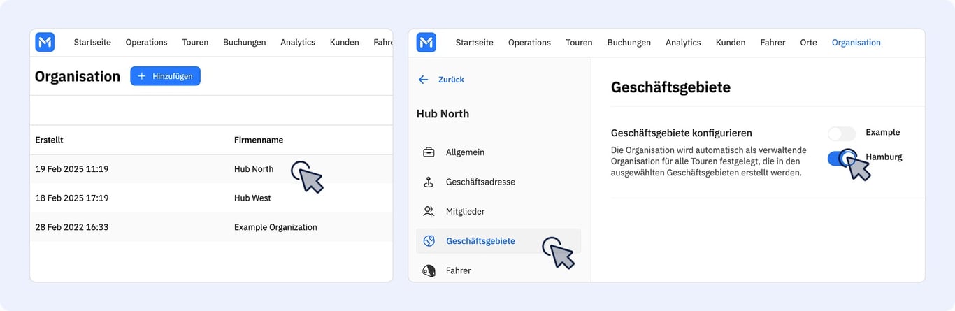Open the Mitglieder sidebar section
The width and height of the screenshot is (955, 311).
coord(498,211)
